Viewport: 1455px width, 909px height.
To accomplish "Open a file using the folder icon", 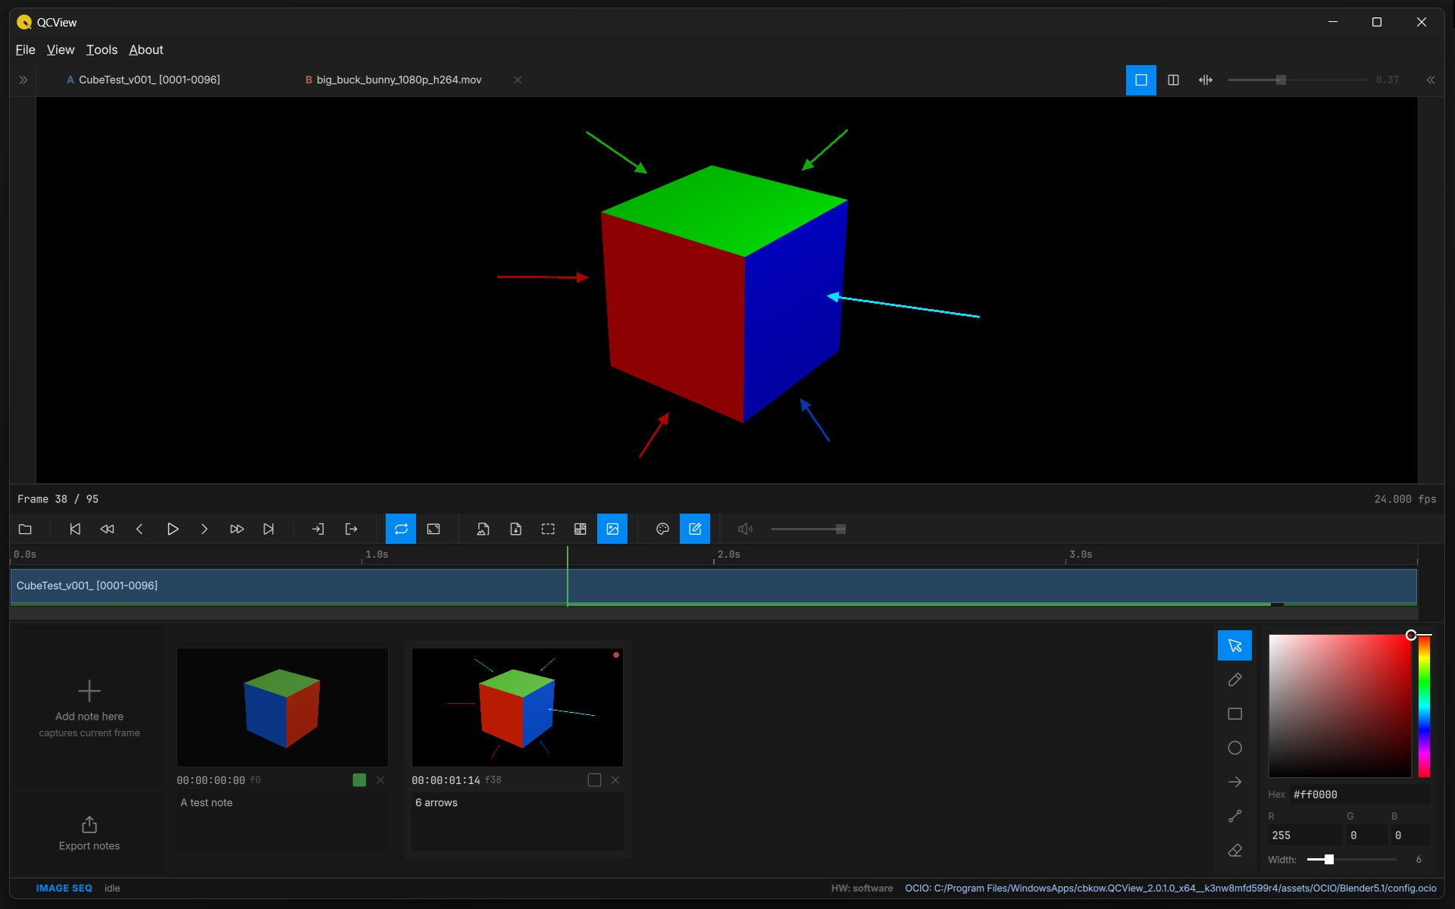I will click(x=25, y=529).
